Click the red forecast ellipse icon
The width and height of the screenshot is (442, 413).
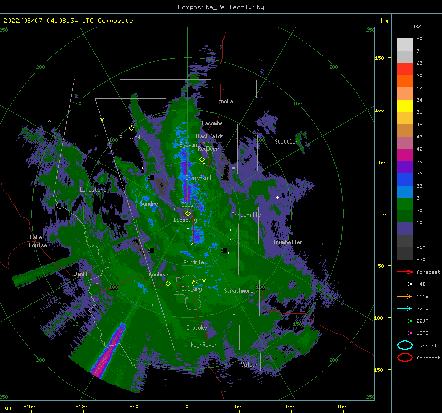(405, 358)
